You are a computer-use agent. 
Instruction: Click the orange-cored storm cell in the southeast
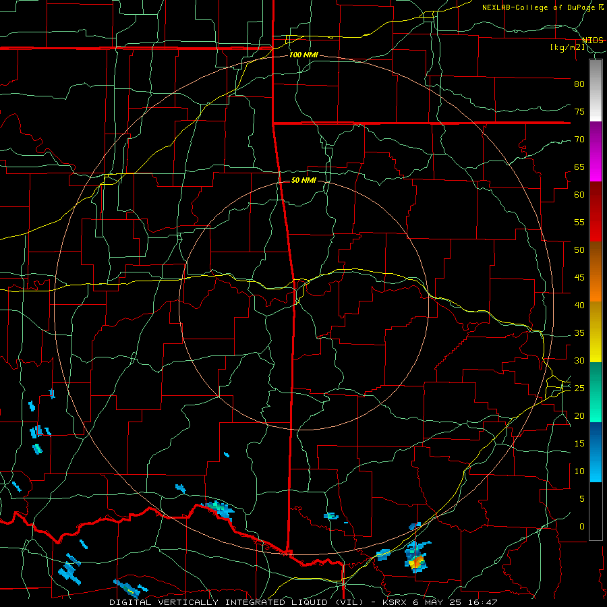point(417,558)
